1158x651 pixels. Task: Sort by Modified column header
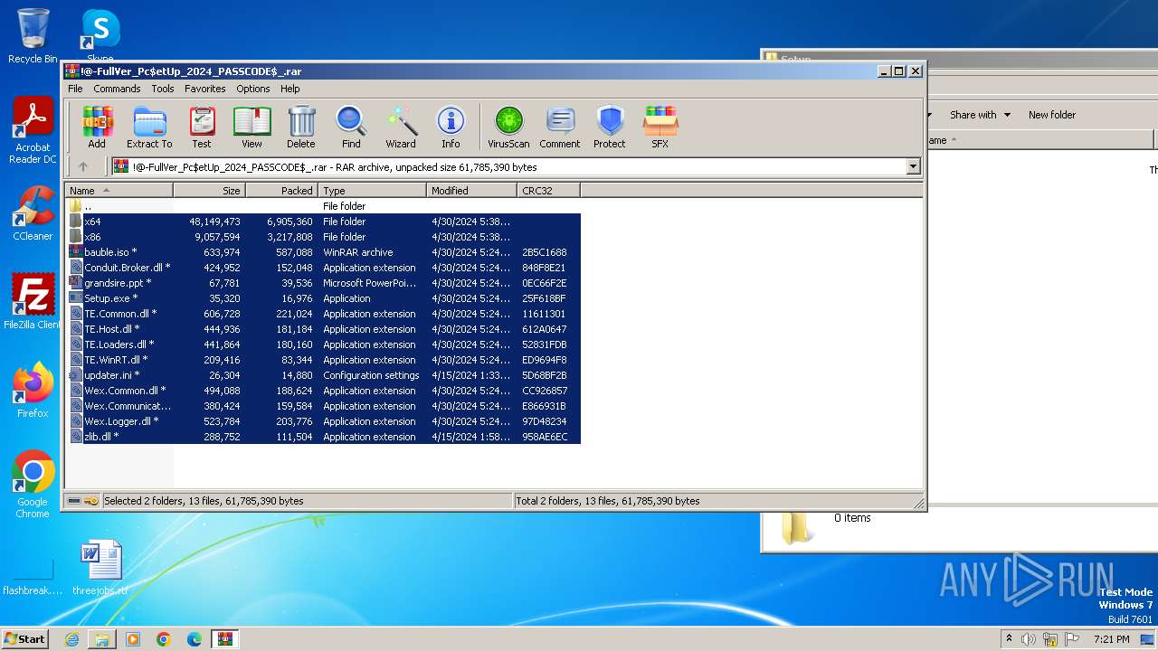(x=472, y=190)
